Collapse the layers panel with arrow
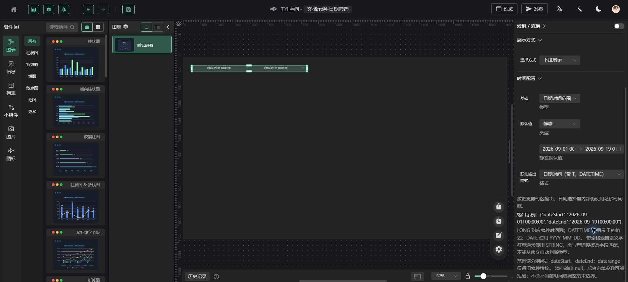 click(x=168, y=27)
